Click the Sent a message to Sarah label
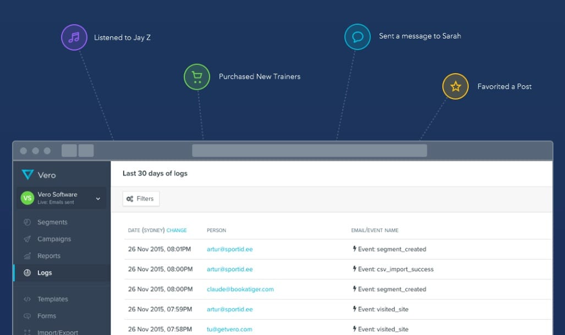 click(x=420, y=36)
